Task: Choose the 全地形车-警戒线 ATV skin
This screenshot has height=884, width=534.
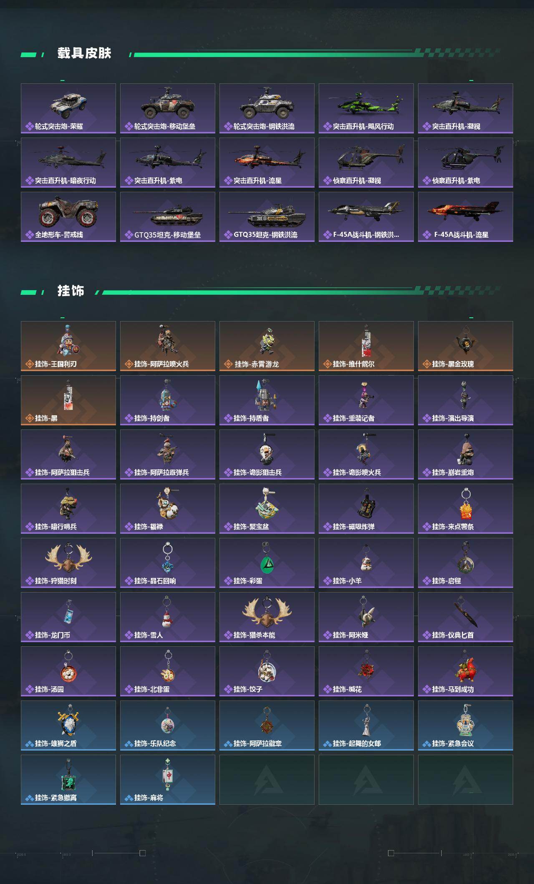Action: 68,217
